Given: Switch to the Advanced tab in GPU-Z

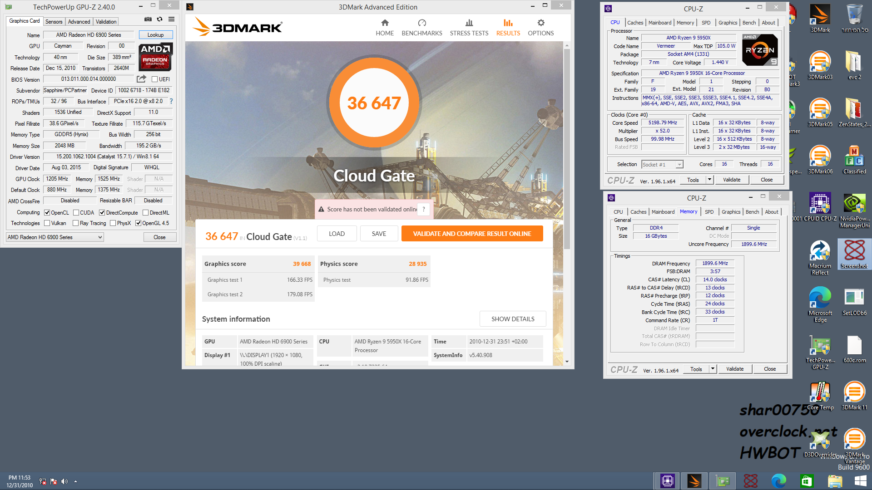Looking at the screenshot, I should 79,21.
